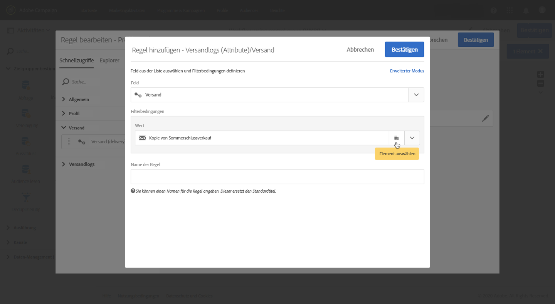This screenshot has height=304, width=555.
Task: Click the notifications bell icon
Action: click(526, 10)
